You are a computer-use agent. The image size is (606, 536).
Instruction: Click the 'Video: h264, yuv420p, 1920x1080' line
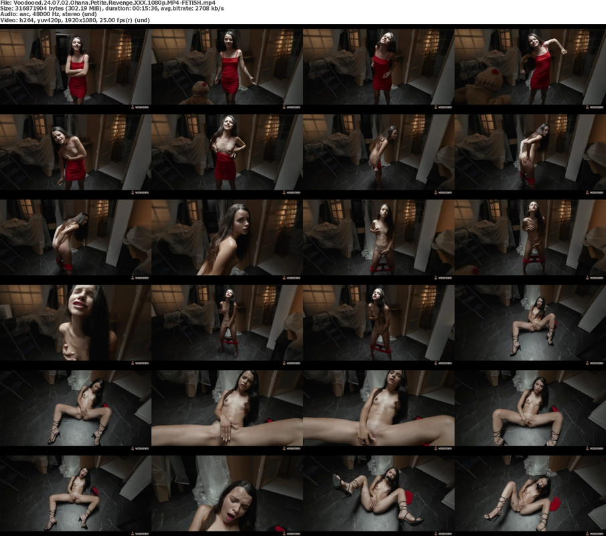pos(75,19)
